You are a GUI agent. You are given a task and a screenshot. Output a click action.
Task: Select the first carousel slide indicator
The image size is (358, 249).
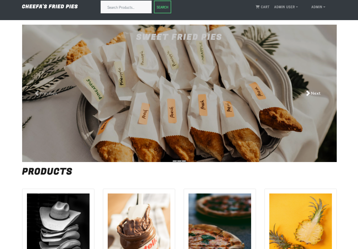175,161
